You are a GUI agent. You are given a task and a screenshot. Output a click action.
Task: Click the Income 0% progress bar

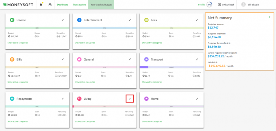(x=37, y=28)
